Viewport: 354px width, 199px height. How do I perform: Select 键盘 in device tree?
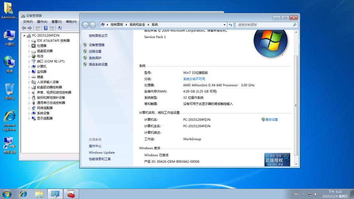tap(40, 77)
